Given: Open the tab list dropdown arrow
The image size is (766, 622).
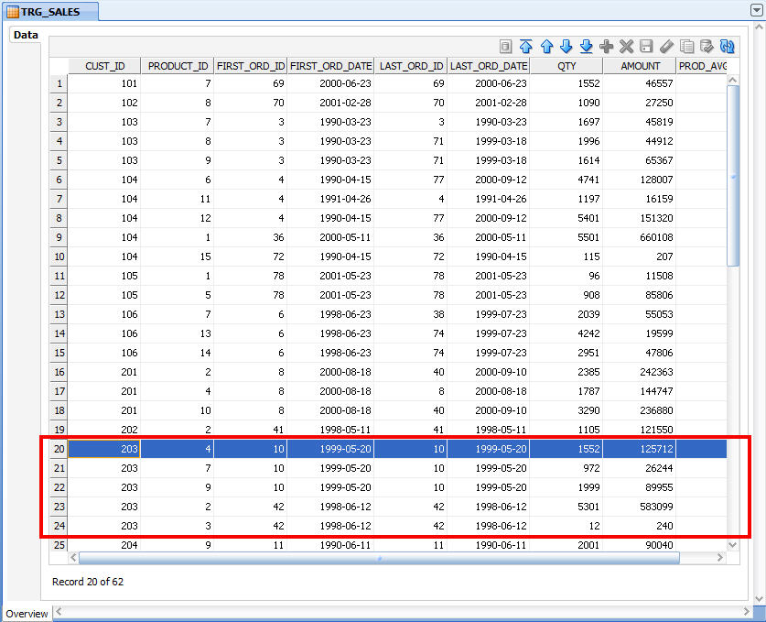Looking at the screenshot, I should 756,10.
